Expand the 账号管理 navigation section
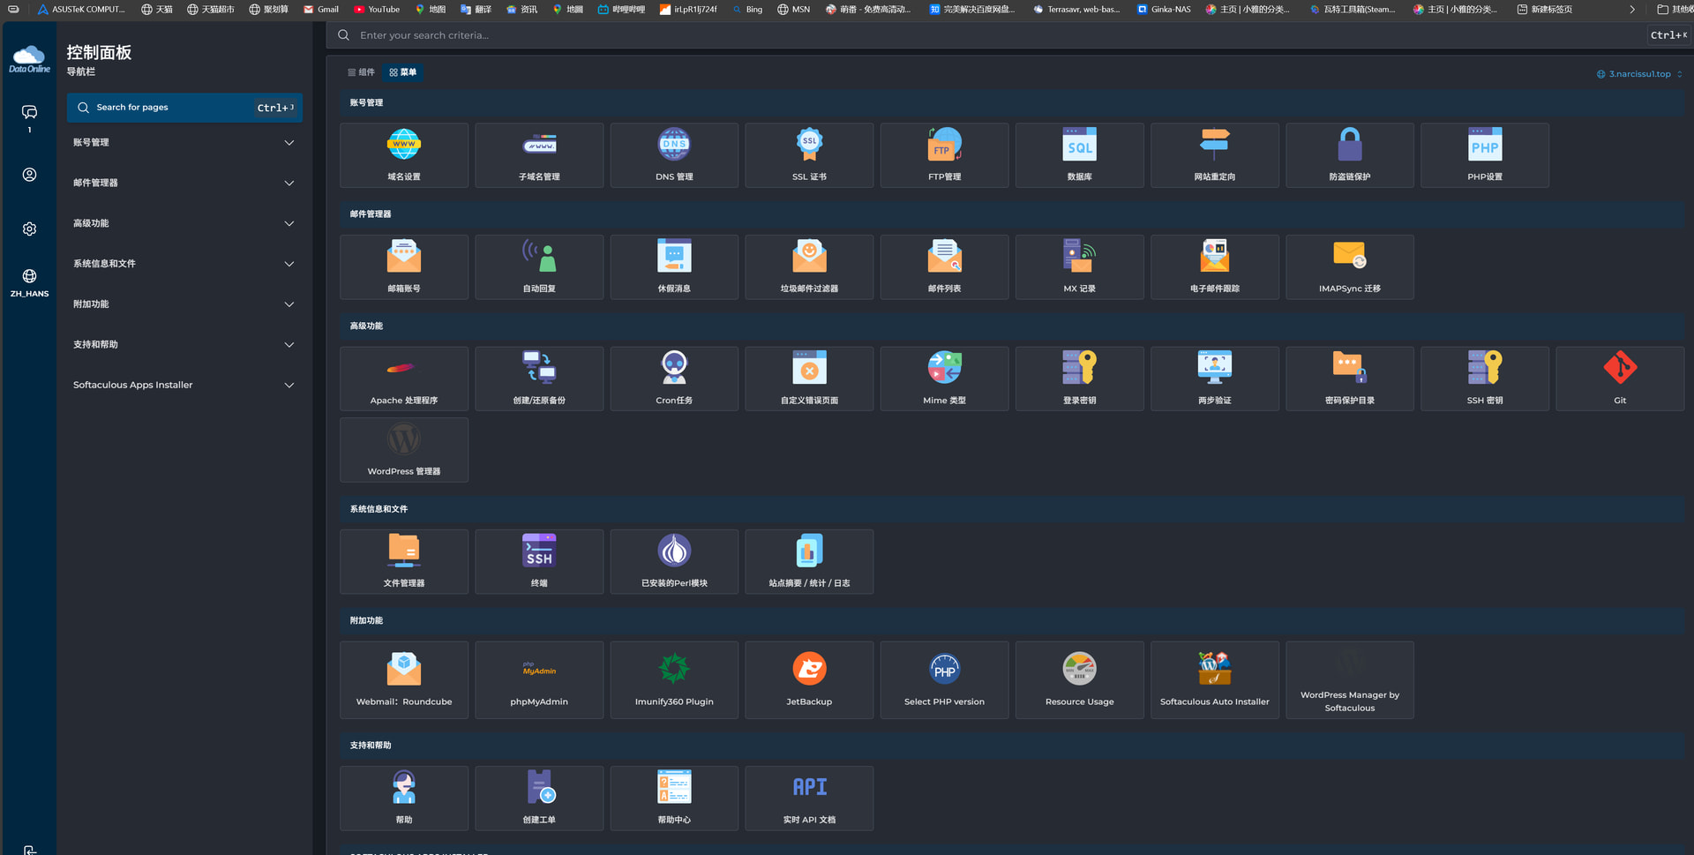The height and width of the screenshot is (855, 1694). 184,142
